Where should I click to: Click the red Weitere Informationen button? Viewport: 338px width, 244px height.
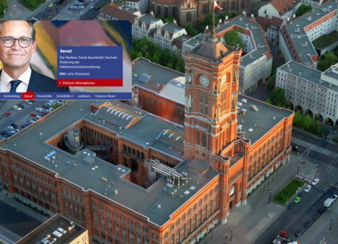[89, 83]
